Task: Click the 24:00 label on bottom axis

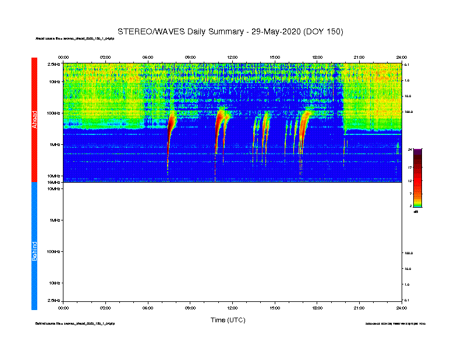Action: pos(402,308)
